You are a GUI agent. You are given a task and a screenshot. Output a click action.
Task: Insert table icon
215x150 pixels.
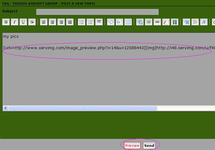pyautogui.click(x=128, y=22)
